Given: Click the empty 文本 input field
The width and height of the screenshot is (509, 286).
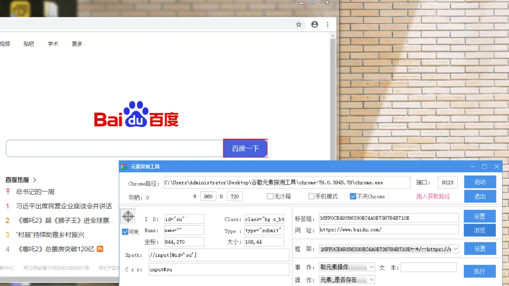Looking at the screenshot, I should click(428, 268).
